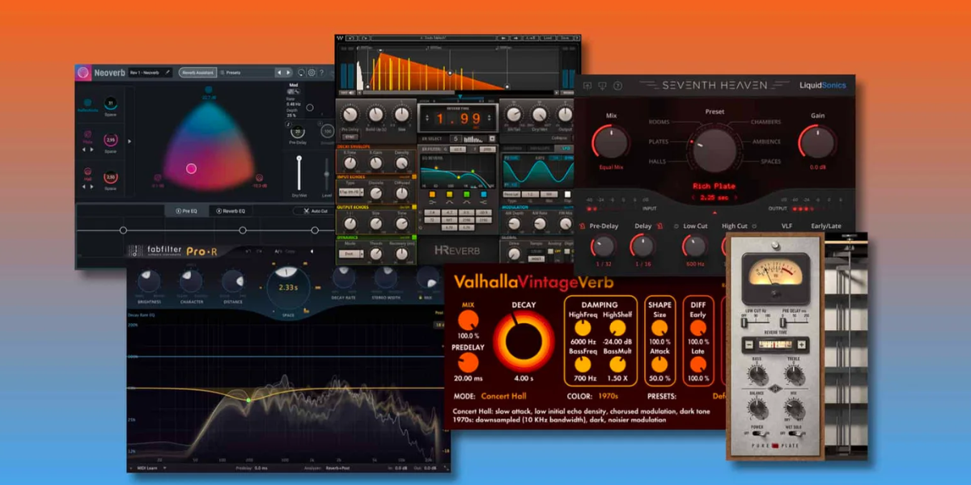Open the ER Select dropdown arrow in H-Reverb
971x485 pixels.
click(492, 138)
